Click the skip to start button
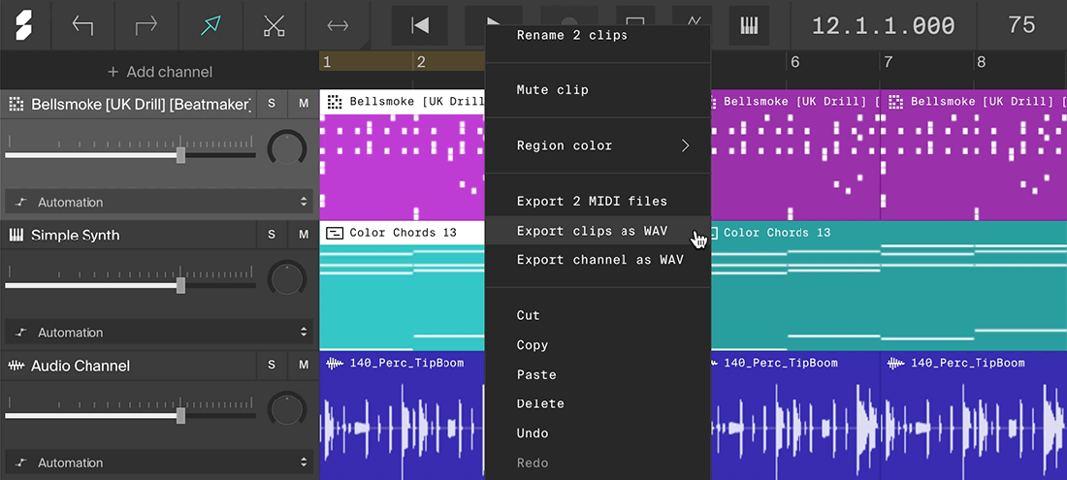This screenshot has width=1067, height=480. pos(420,26)
